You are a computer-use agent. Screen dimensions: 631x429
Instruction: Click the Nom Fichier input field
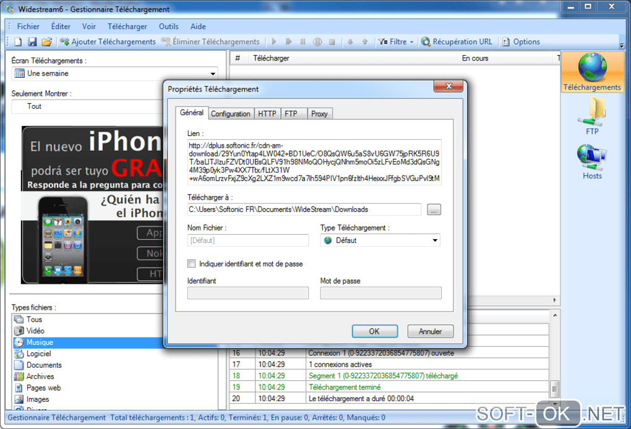coord(248,240)
